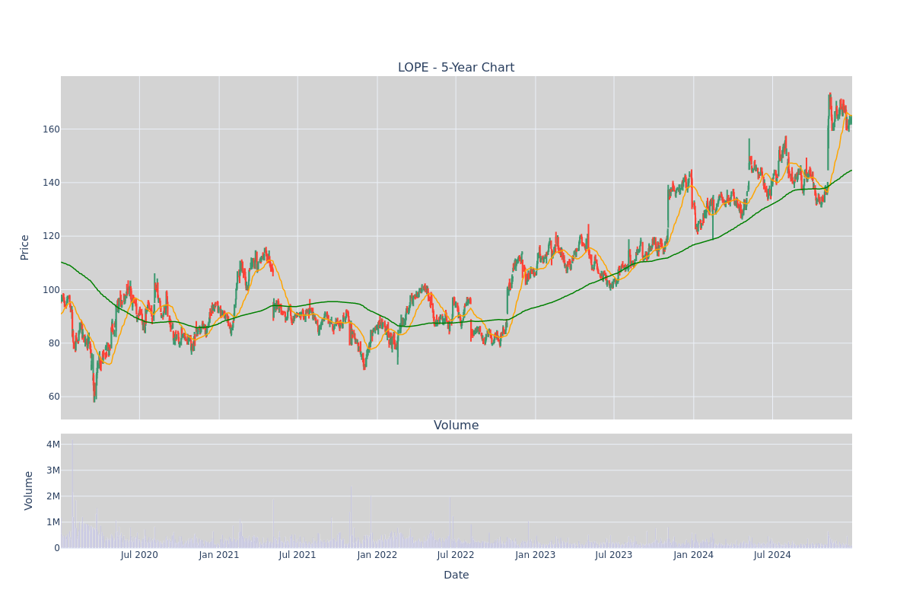Click the price tick label '80'
Screen dimensions: 913x609
[x=54, y=343]
